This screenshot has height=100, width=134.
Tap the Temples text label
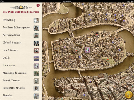[7, 95]
